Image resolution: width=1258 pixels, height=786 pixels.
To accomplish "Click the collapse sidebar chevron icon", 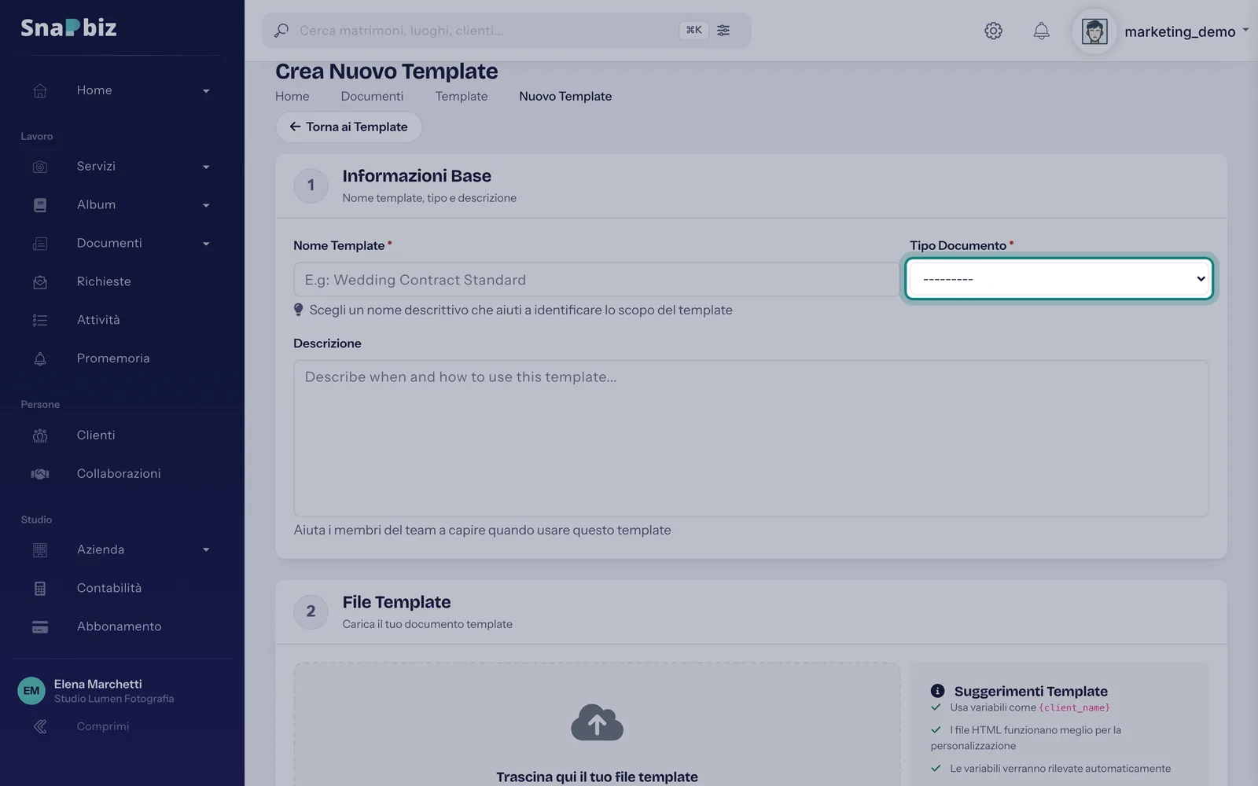I will coord(40,726).
